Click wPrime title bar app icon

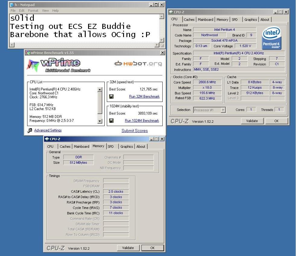(27, 53)
